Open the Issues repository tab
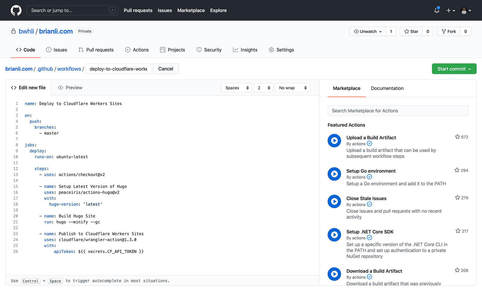 point(56,50)
